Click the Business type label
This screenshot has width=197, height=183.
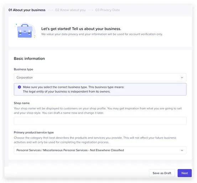(24, 69)
